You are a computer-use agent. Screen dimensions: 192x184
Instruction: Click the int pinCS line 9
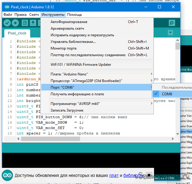tap(28, 85)
